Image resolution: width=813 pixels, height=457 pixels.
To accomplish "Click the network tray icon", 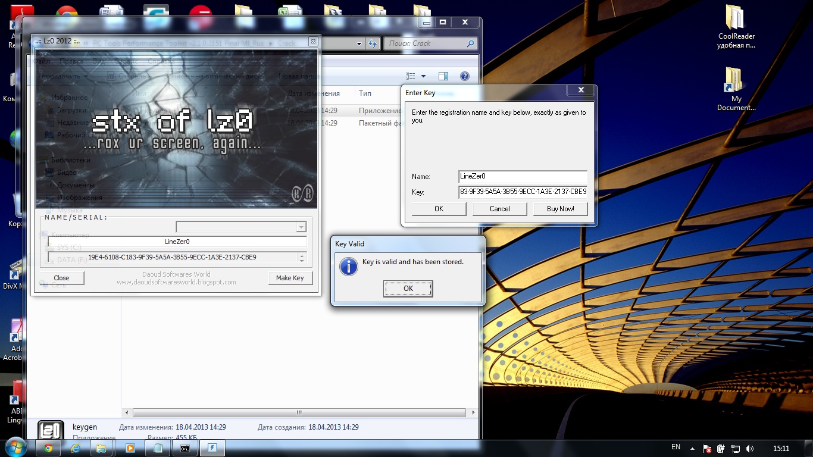I will 736,449.
